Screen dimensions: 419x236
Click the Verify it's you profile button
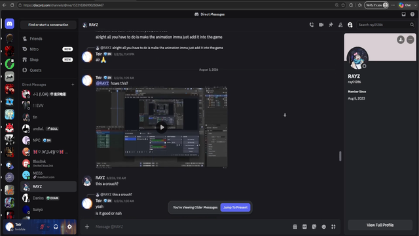(x=376, y=5)
